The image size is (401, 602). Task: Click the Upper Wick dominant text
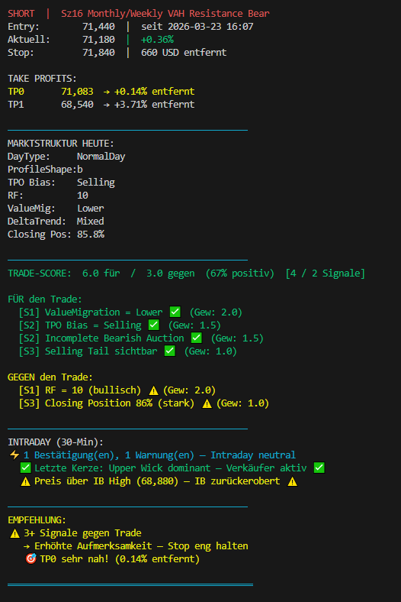click(159, 468)
